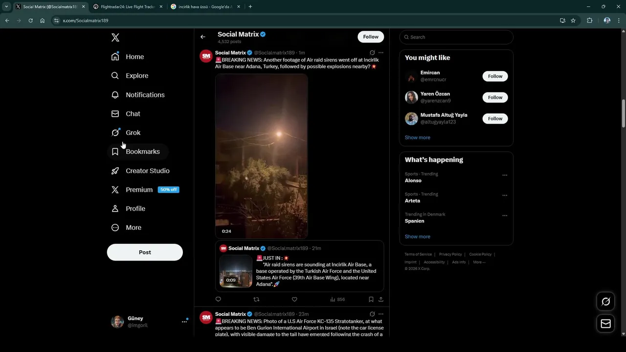This screenshot has height=352, width=626.
Task: Bookmark the Incirlik sirens post
Action: [x=371, y=299]
